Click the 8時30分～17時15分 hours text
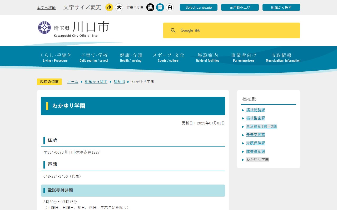 click(x=60, y=202)
